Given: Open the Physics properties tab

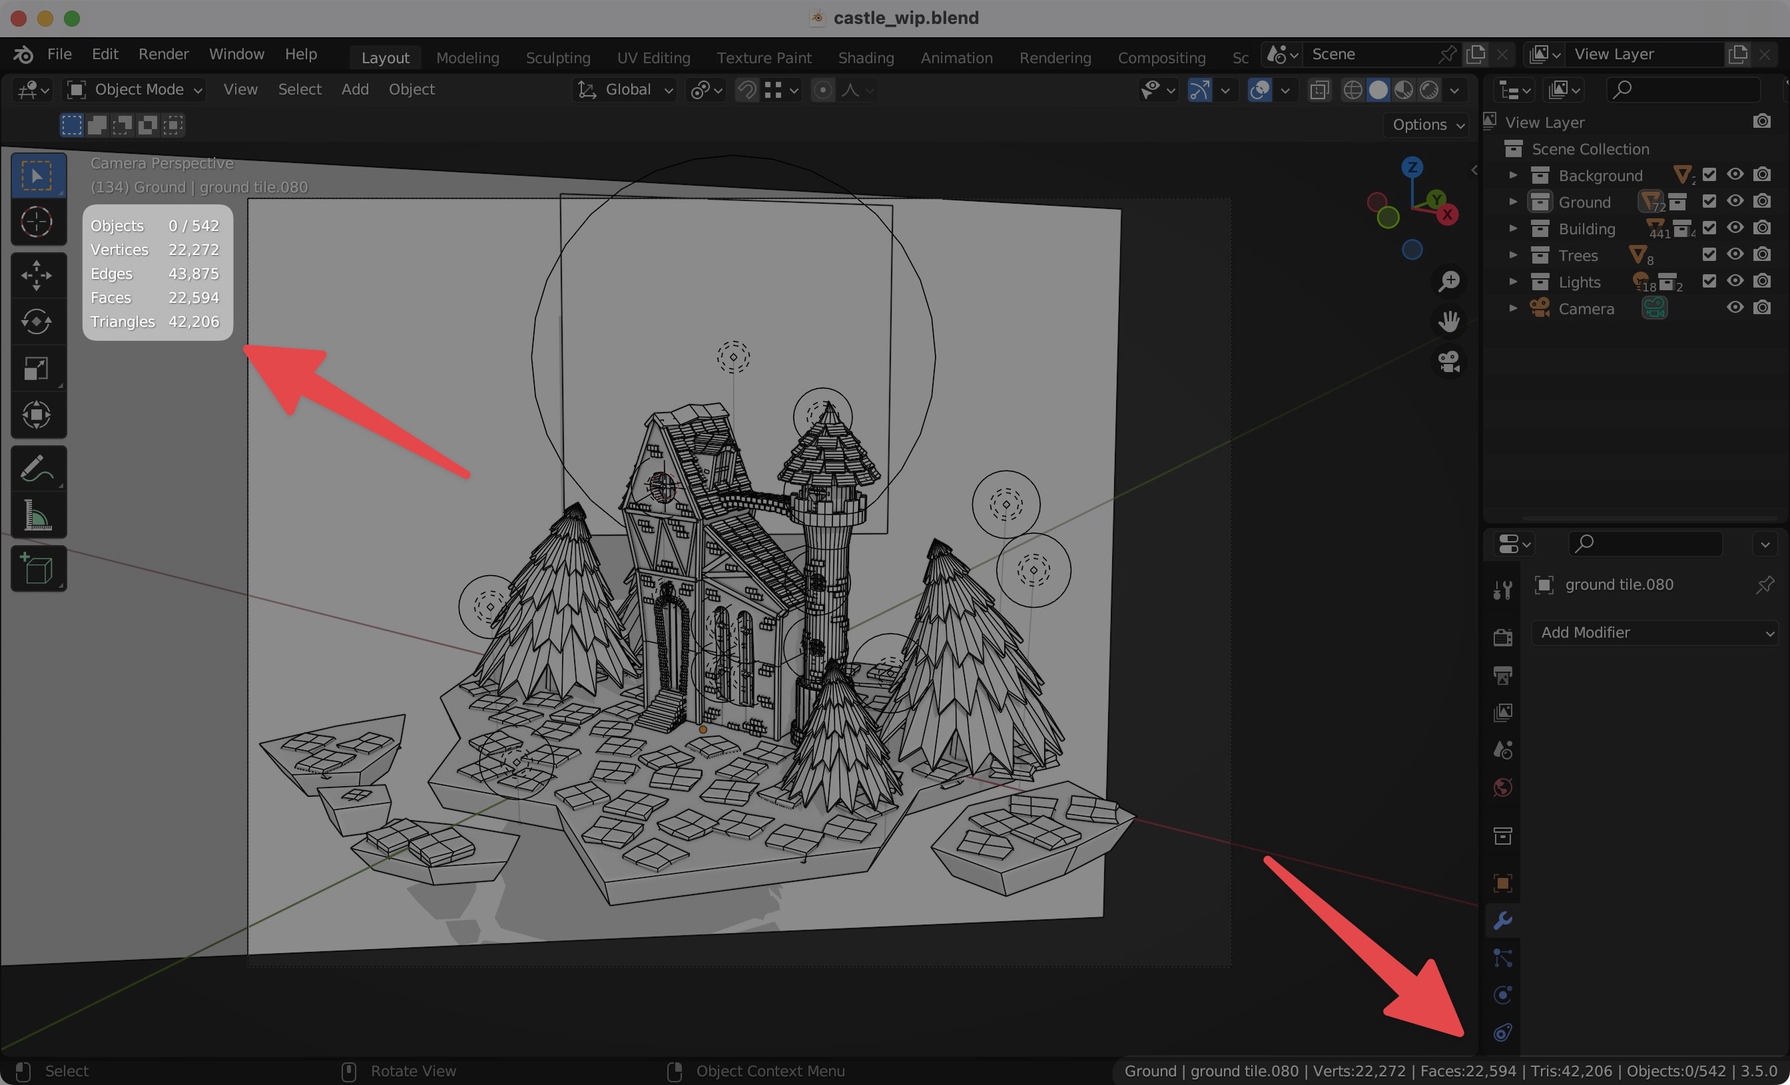Looking at the screenshot, I should click(1502, 995).
